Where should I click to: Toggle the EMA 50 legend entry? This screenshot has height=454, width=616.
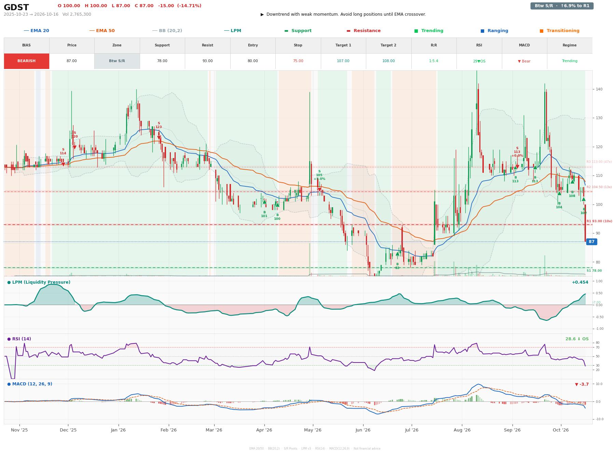102,31
